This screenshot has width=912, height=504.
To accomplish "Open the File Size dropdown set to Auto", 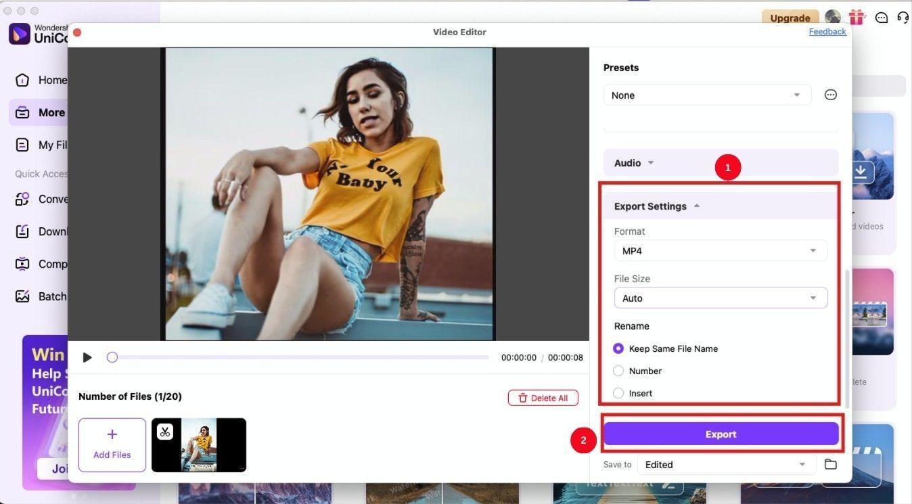I will pyautogui.click(x=721, y=298).
